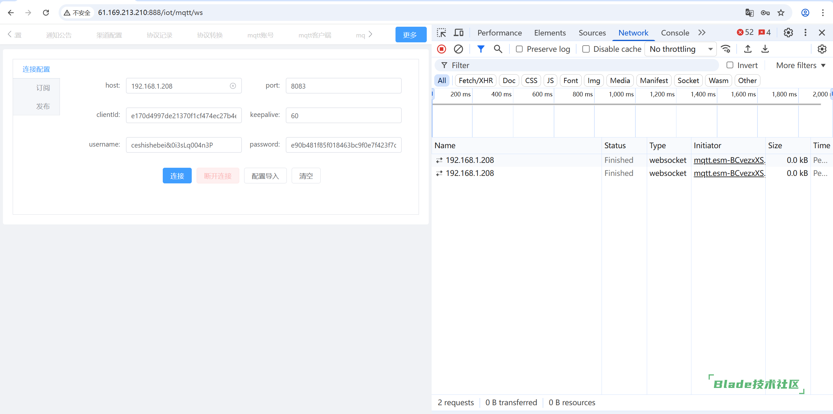The height and width of the screenshot is (414, 833).
Task: Click the inspect element selector icon
Action: coord(441,33)
